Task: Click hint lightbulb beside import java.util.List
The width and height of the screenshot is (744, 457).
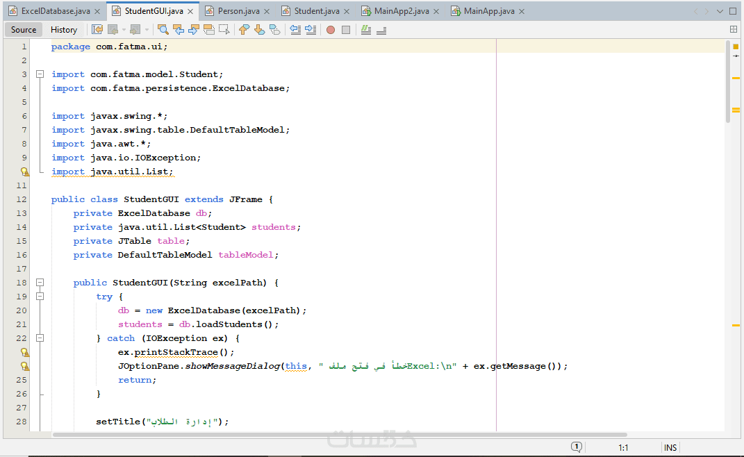Action: [x=25, y=172]
